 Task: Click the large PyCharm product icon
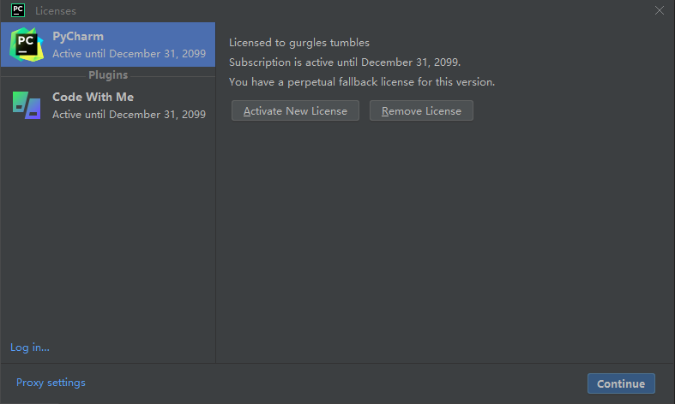point(27,45)
